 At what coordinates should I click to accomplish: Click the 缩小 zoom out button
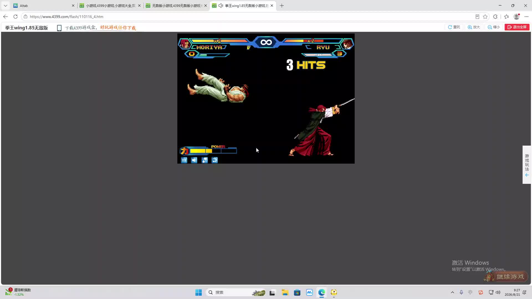point(494,27)
